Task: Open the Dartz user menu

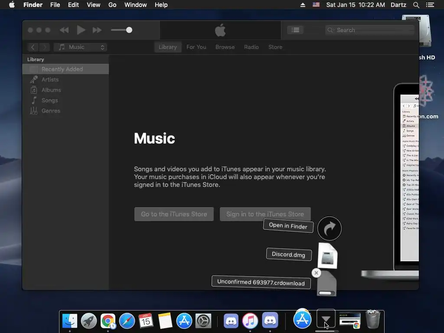Action: click(x=398, y=5)
